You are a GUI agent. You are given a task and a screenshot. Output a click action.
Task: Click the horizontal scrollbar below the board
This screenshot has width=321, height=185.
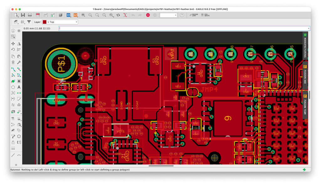pos(161,166)
